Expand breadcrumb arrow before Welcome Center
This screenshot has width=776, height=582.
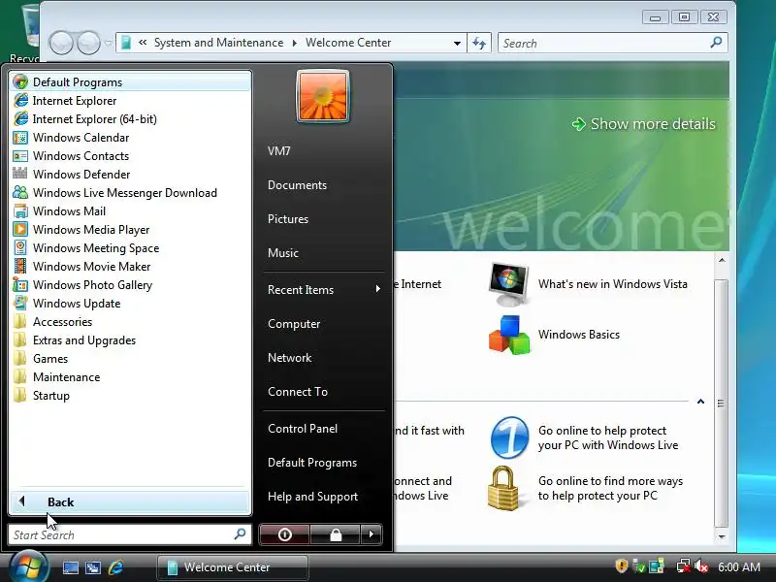295,43
